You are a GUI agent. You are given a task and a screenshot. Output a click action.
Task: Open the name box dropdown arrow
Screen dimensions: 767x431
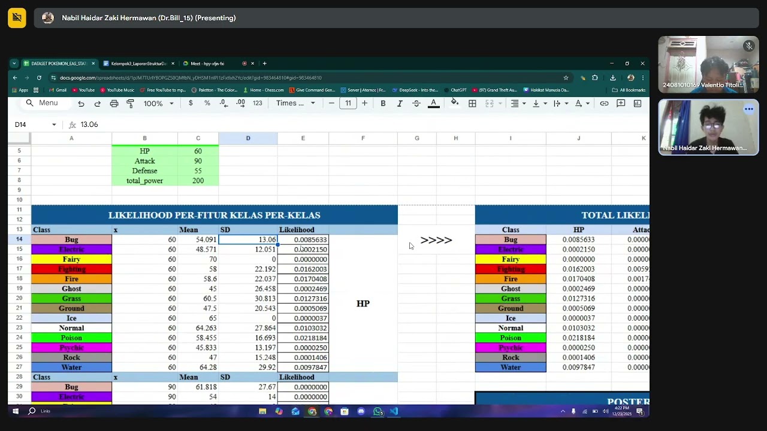tap(54, 125)
